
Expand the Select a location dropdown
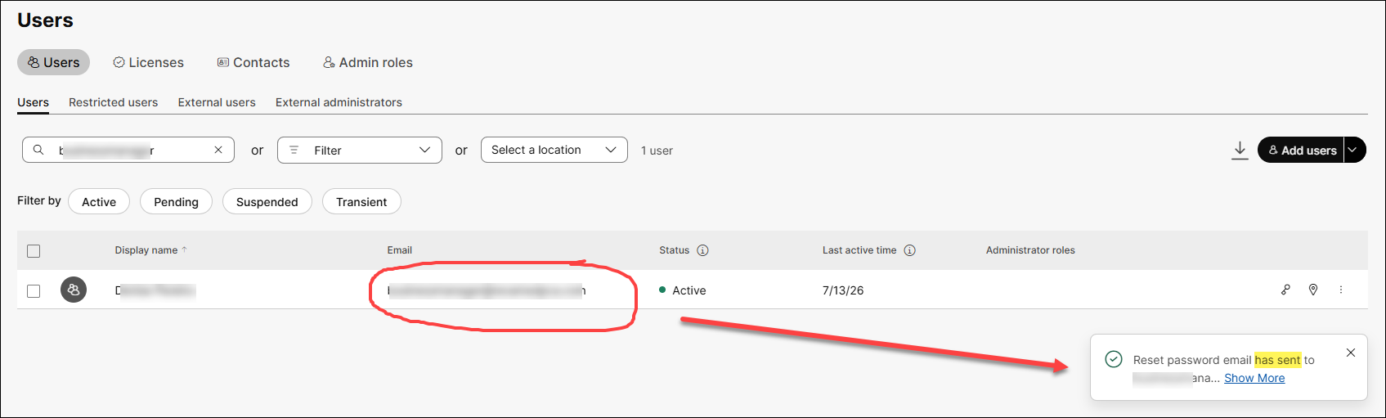554,150
